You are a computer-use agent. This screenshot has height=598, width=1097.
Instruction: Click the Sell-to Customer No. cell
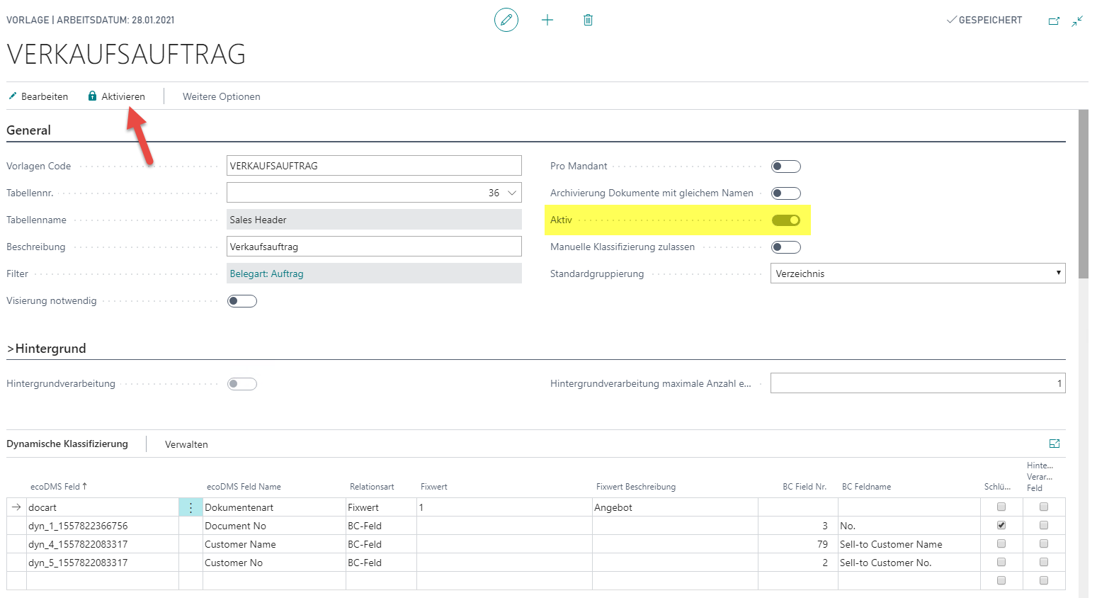click(909, 563)
